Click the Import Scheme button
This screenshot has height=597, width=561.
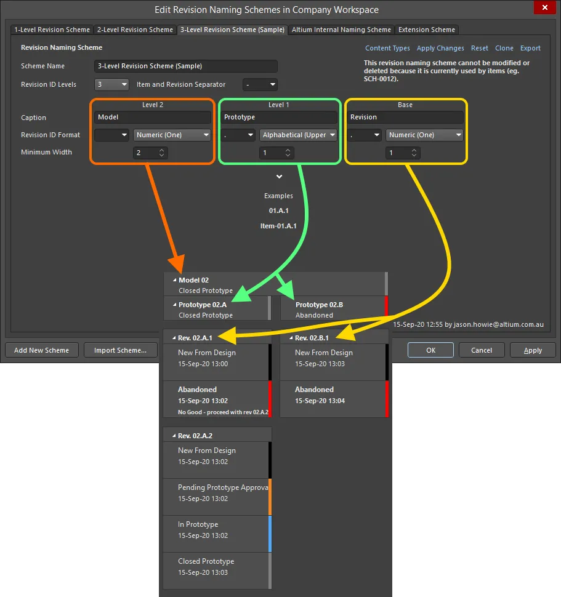(121, 350)
